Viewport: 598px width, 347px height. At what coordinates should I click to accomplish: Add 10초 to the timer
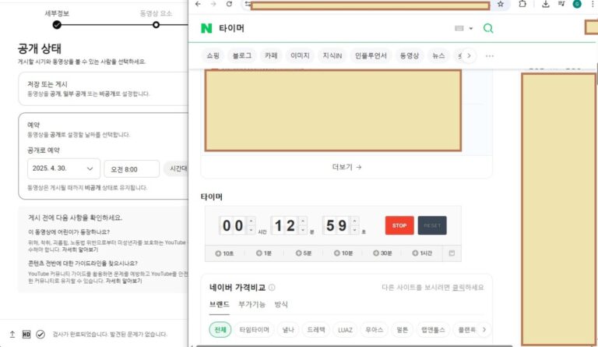tap(224, 253)
